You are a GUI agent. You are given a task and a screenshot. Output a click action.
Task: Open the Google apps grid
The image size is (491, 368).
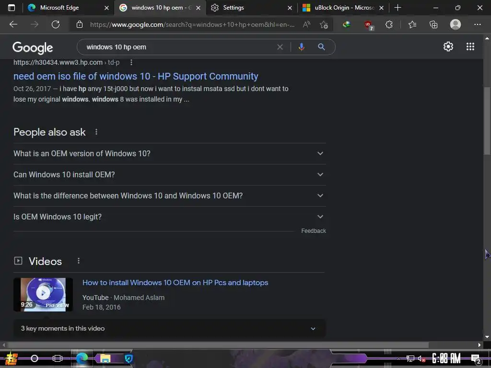coord(470,46)
